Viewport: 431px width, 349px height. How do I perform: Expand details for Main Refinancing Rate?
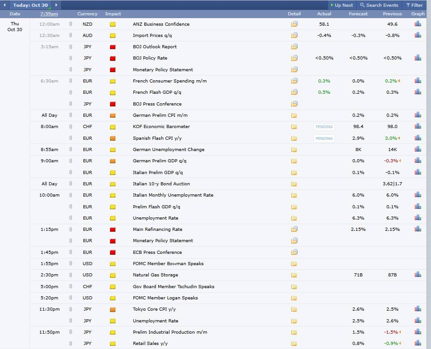(294, 229)
